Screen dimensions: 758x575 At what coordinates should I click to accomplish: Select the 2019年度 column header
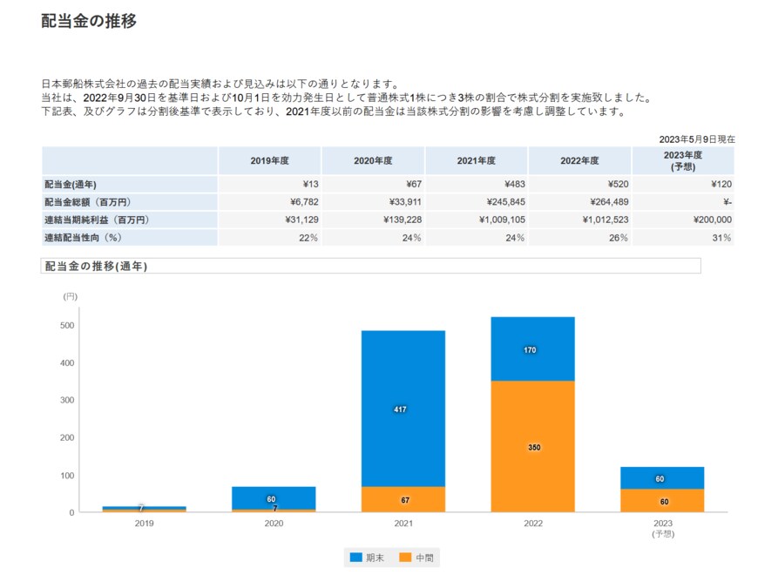(271, 160)
